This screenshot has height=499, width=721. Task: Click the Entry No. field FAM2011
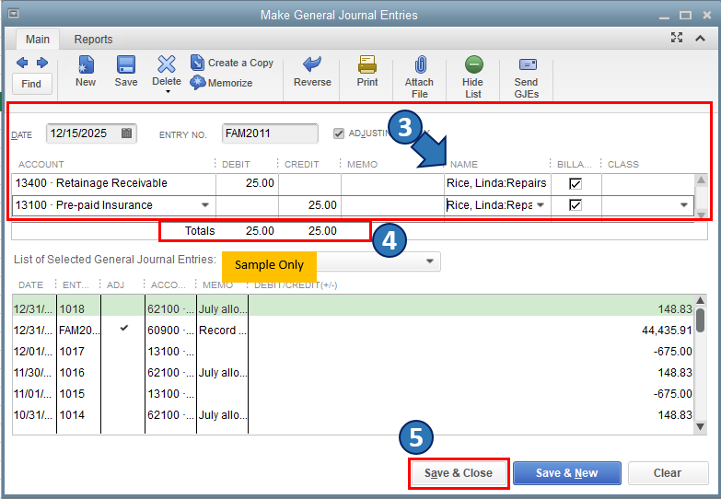click(x=270, y=133)
